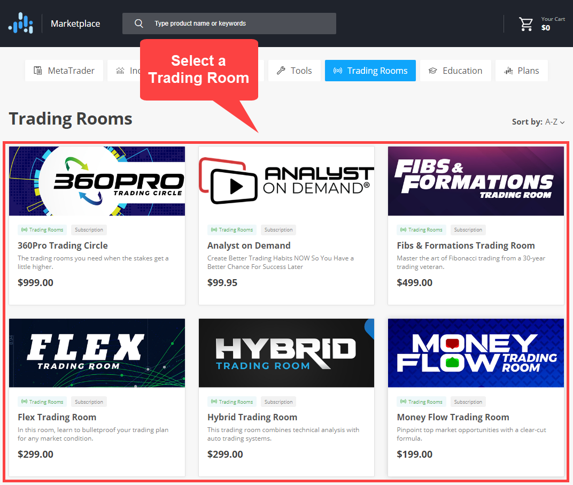The width and height of the screenshot is (573, 485).
Task: Select the Hybrid Trading Room banner image
Action: [286, 353]
